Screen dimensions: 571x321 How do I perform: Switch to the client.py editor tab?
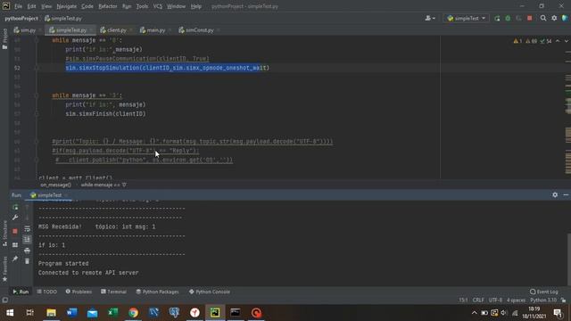point(117,30)
